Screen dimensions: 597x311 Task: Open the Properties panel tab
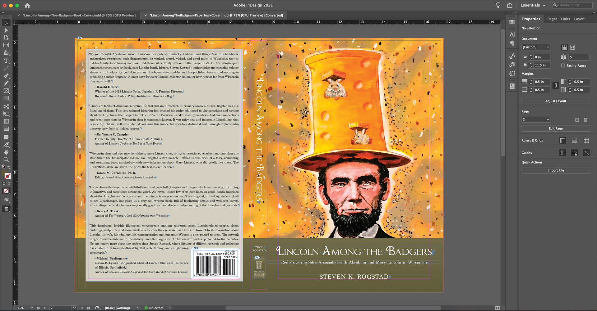click(x=531, y=19)
